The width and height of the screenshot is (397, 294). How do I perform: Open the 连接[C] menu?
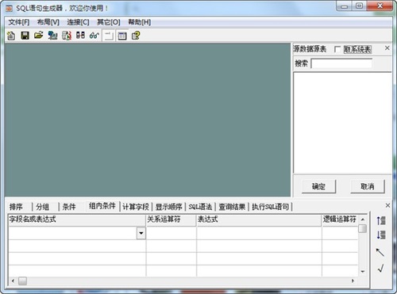pos(78,22)
